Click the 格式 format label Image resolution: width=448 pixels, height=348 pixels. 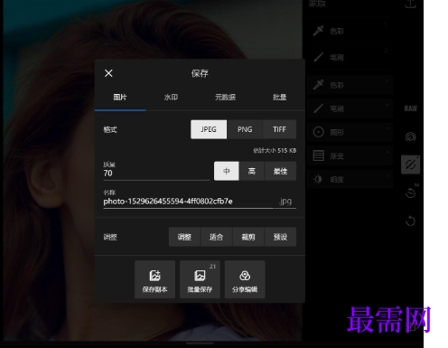click(x=110, y=129)
